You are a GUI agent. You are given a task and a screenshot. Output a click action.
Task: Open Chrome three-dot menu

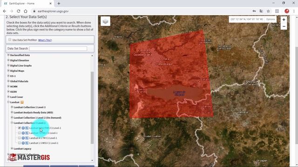(x=294, y=11)
